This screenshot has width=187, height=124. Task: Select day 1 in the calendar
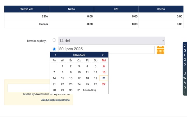click(x=62, y=66)
